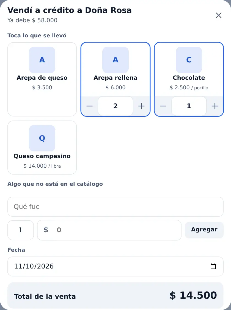Screen dimensions: 231x310
Task: Reduce Chocolate quantity with minus icon
Action: point(163,106)
